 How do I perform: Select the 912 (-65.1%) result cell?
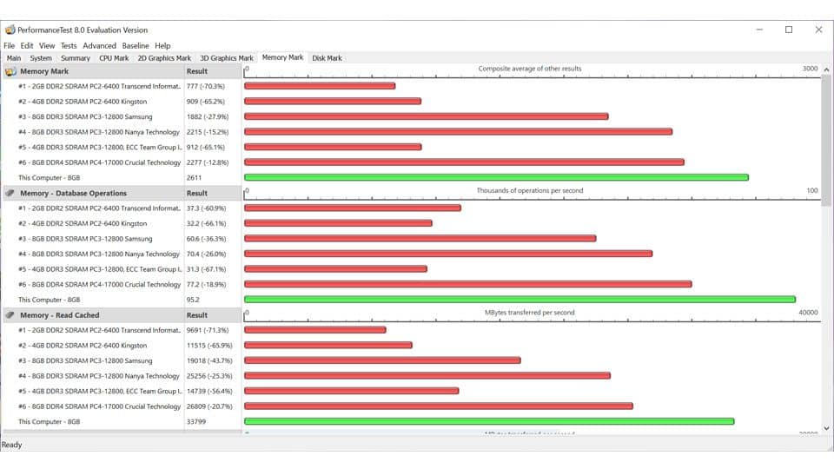pyautogui.click(x=206, y=148)
